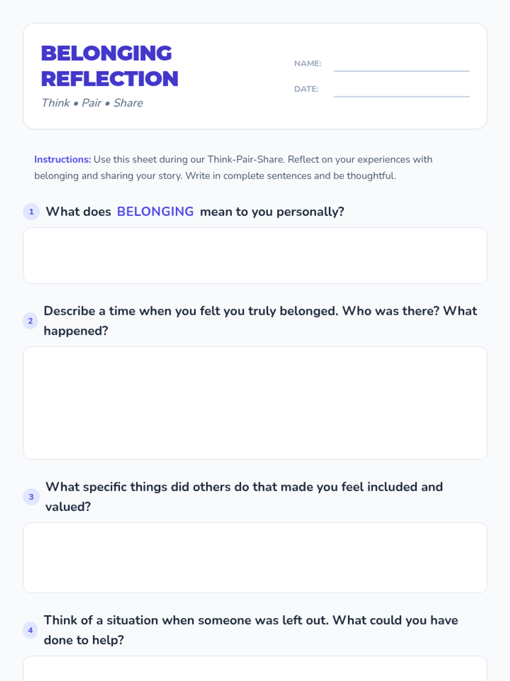Click the NAME: label
Image resolution: width=510 pixels, height=681 pixels.
[x=308, y=63]
